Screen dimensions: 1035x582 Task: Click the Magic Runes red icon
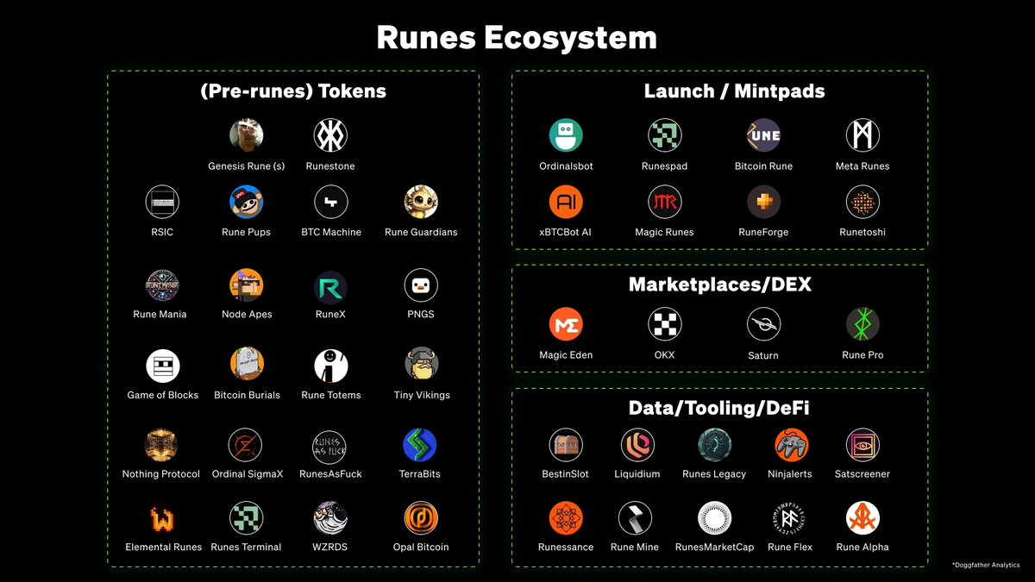coord(665,202)
